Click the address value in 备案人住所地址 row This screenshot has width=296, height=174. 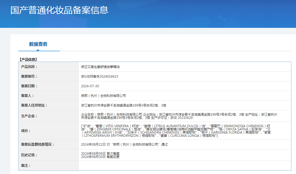(x=124, y=105)
